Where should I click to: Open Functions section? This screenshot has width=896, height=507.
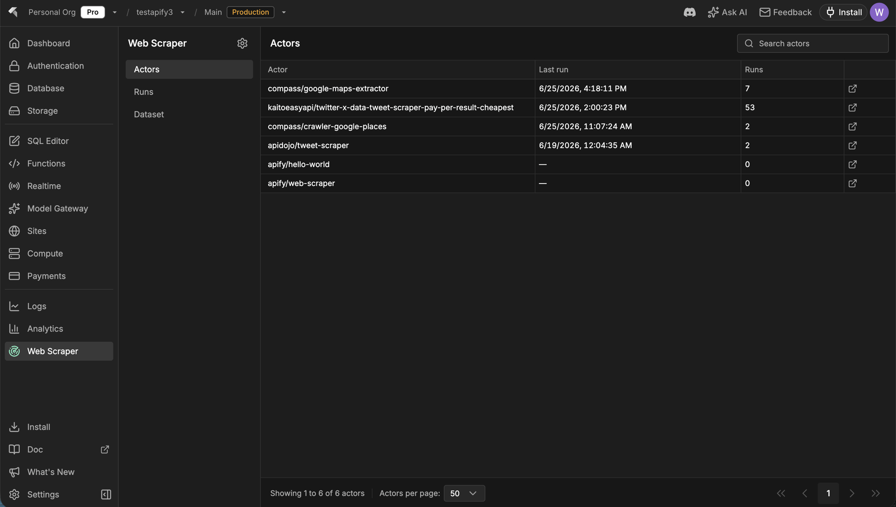(x=59, y=163)
